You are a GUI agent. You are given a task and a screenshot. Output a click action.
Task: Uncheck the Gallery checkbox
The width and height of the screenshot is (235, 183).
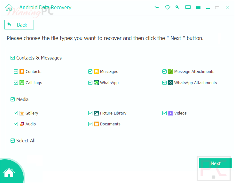pos(16,113)
